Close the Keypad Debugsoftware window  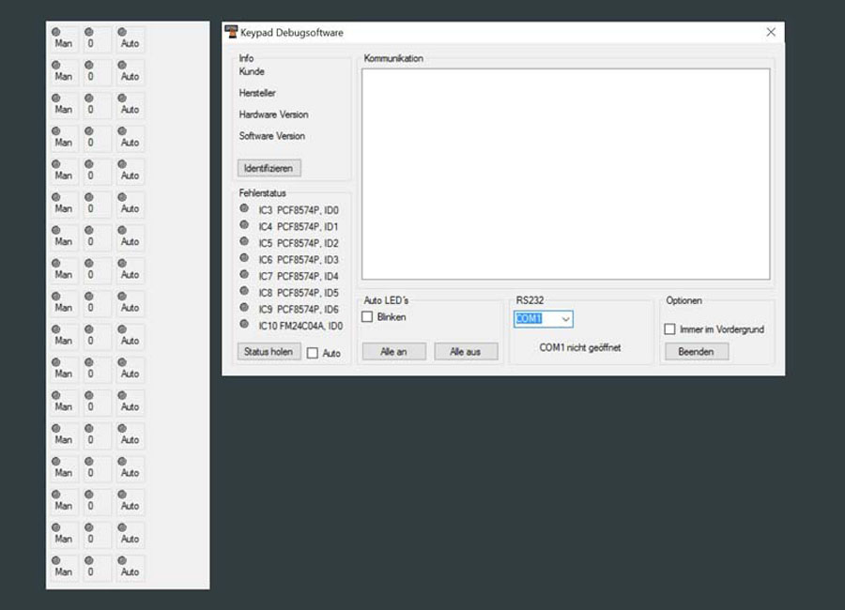771,32
